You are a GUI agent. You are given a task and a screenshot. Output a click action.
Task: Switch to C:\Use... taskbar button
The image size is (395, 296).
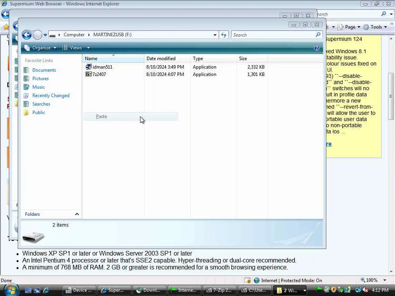(x=255, y=290)
